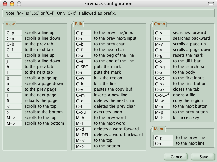Viewport: 217px width, 162px height.
Task: Focus the Edit group's C-a key field
Action: [x=83, y=56]
